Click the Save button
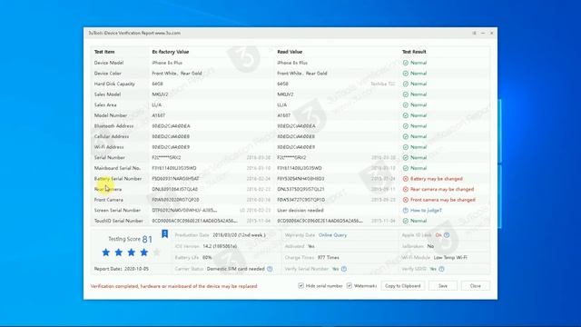 click(x=443, y=286)
